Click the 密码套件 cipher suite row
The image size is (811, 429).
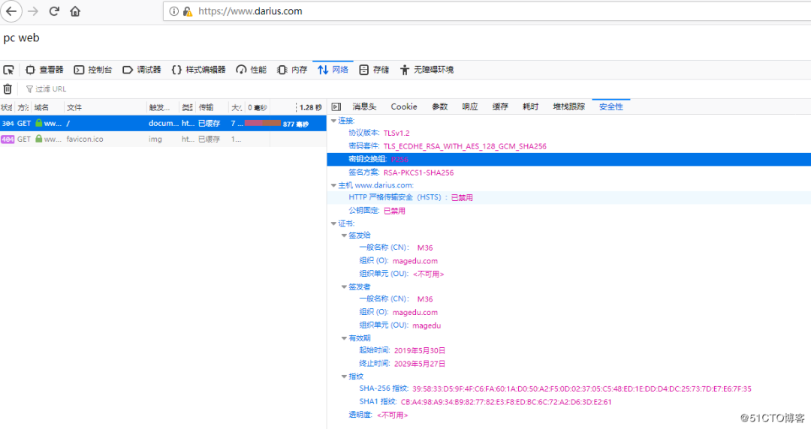pos(569,146)
